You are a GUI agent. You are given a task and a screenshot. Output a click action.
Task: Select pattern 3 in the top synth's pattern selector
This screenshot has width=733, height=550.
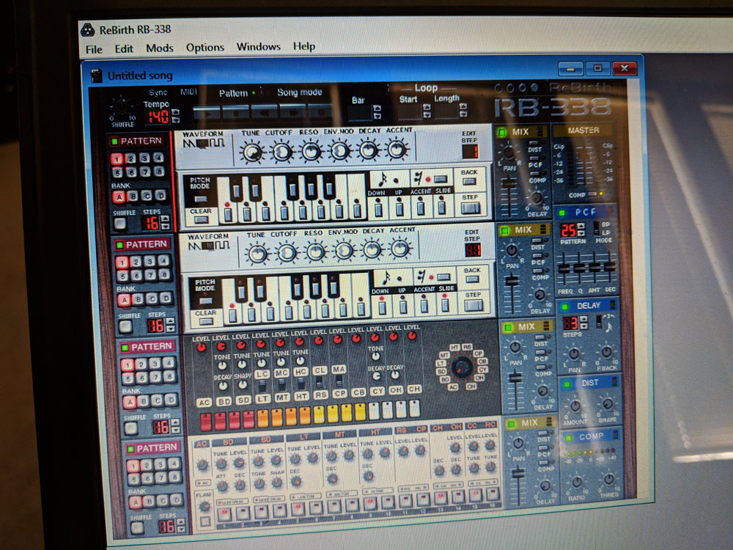(x=144, y=158)
